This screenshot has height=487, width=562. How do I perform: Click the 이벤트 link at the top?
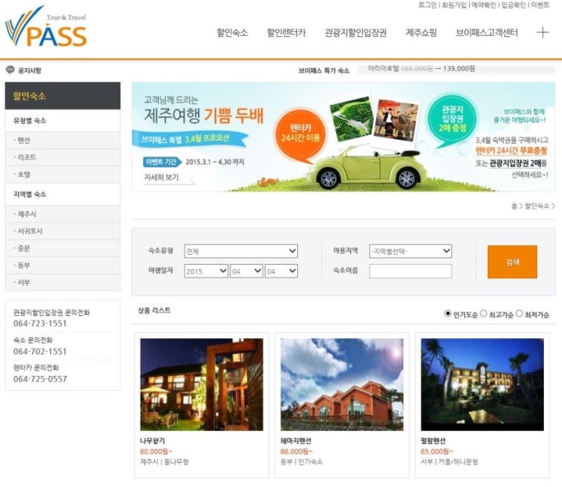coord(540,5)
